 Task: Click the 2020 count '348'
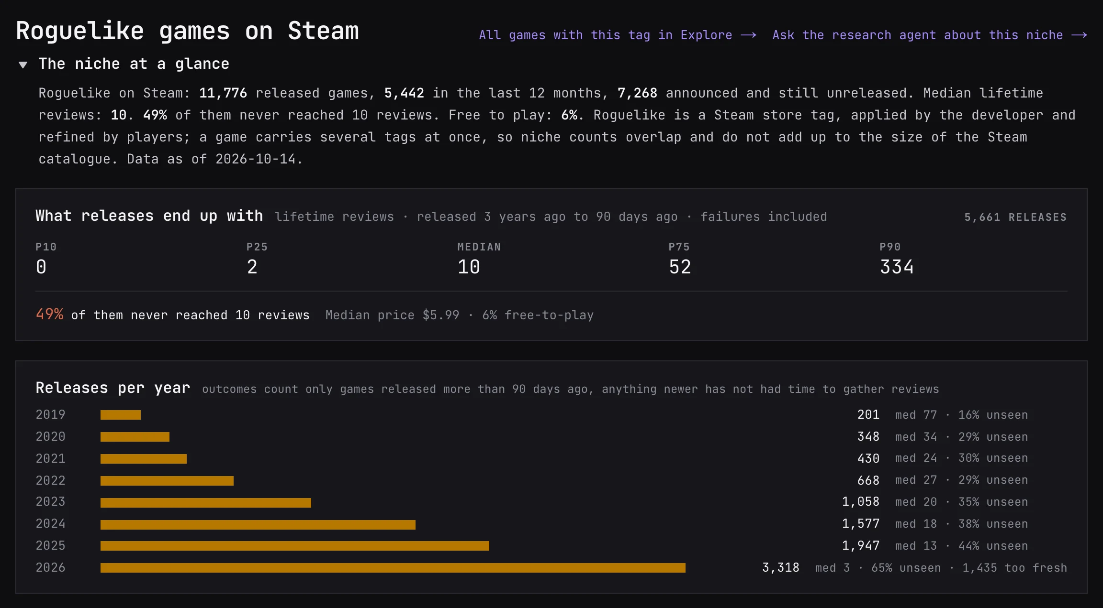[868, 436]
